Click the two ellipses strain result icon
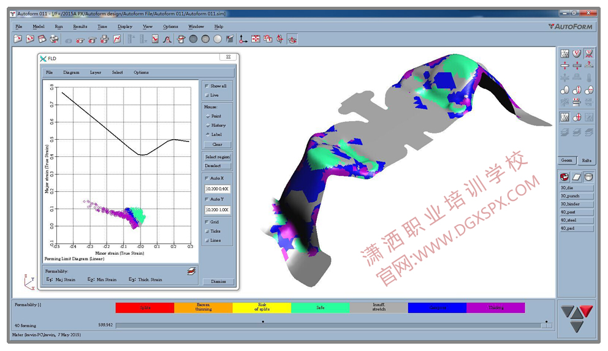This screenshot has width=608, height=351. (x=565, y=90)
